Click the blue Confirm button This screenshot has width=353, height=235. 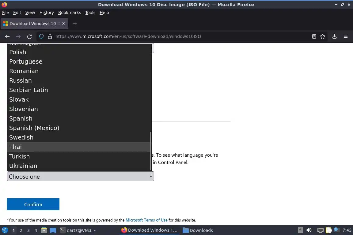[33, 204]
